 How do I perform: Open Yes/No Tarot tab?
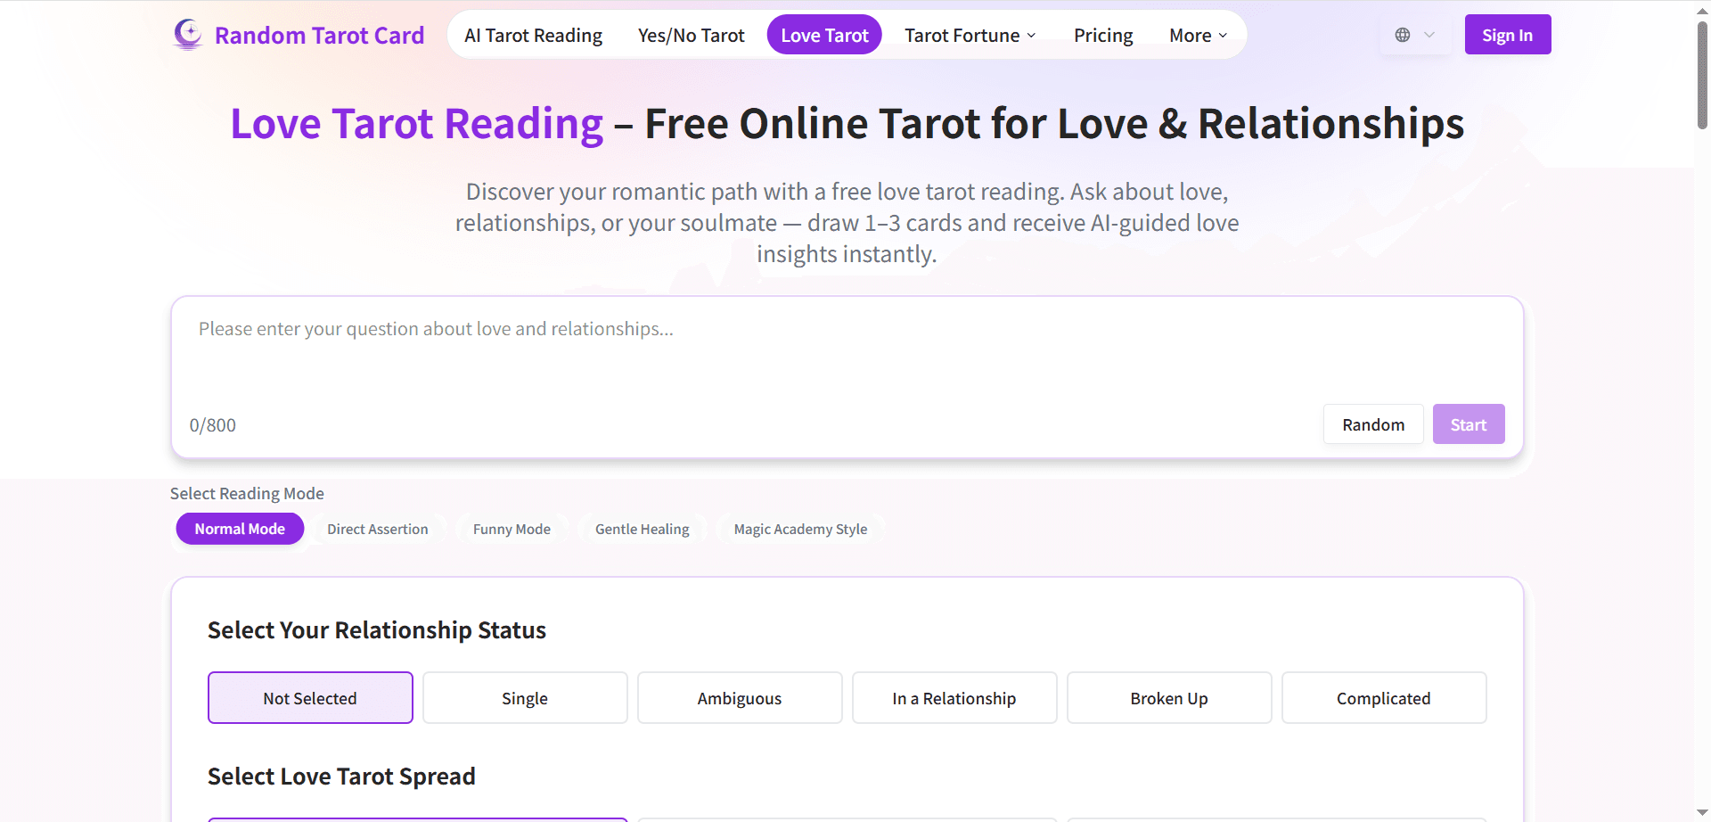coord(691,35)
